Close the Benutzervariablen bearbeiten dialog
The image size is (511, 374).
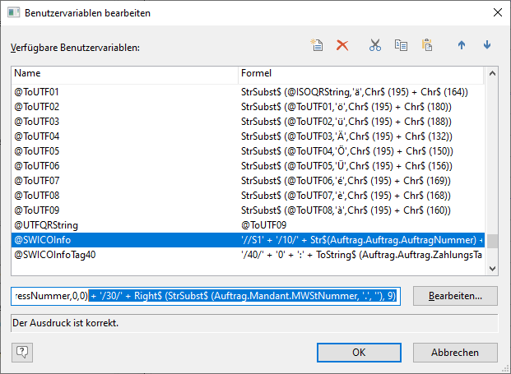point(497,12)
